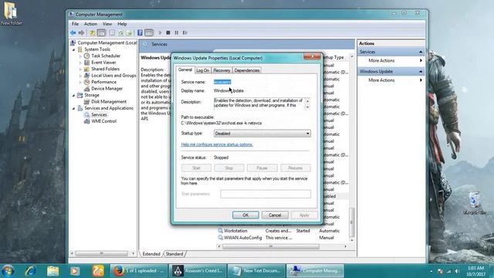Open the configure service startup options link
Image resolution: width=494 pixels, height=278 pixels.
217,144
